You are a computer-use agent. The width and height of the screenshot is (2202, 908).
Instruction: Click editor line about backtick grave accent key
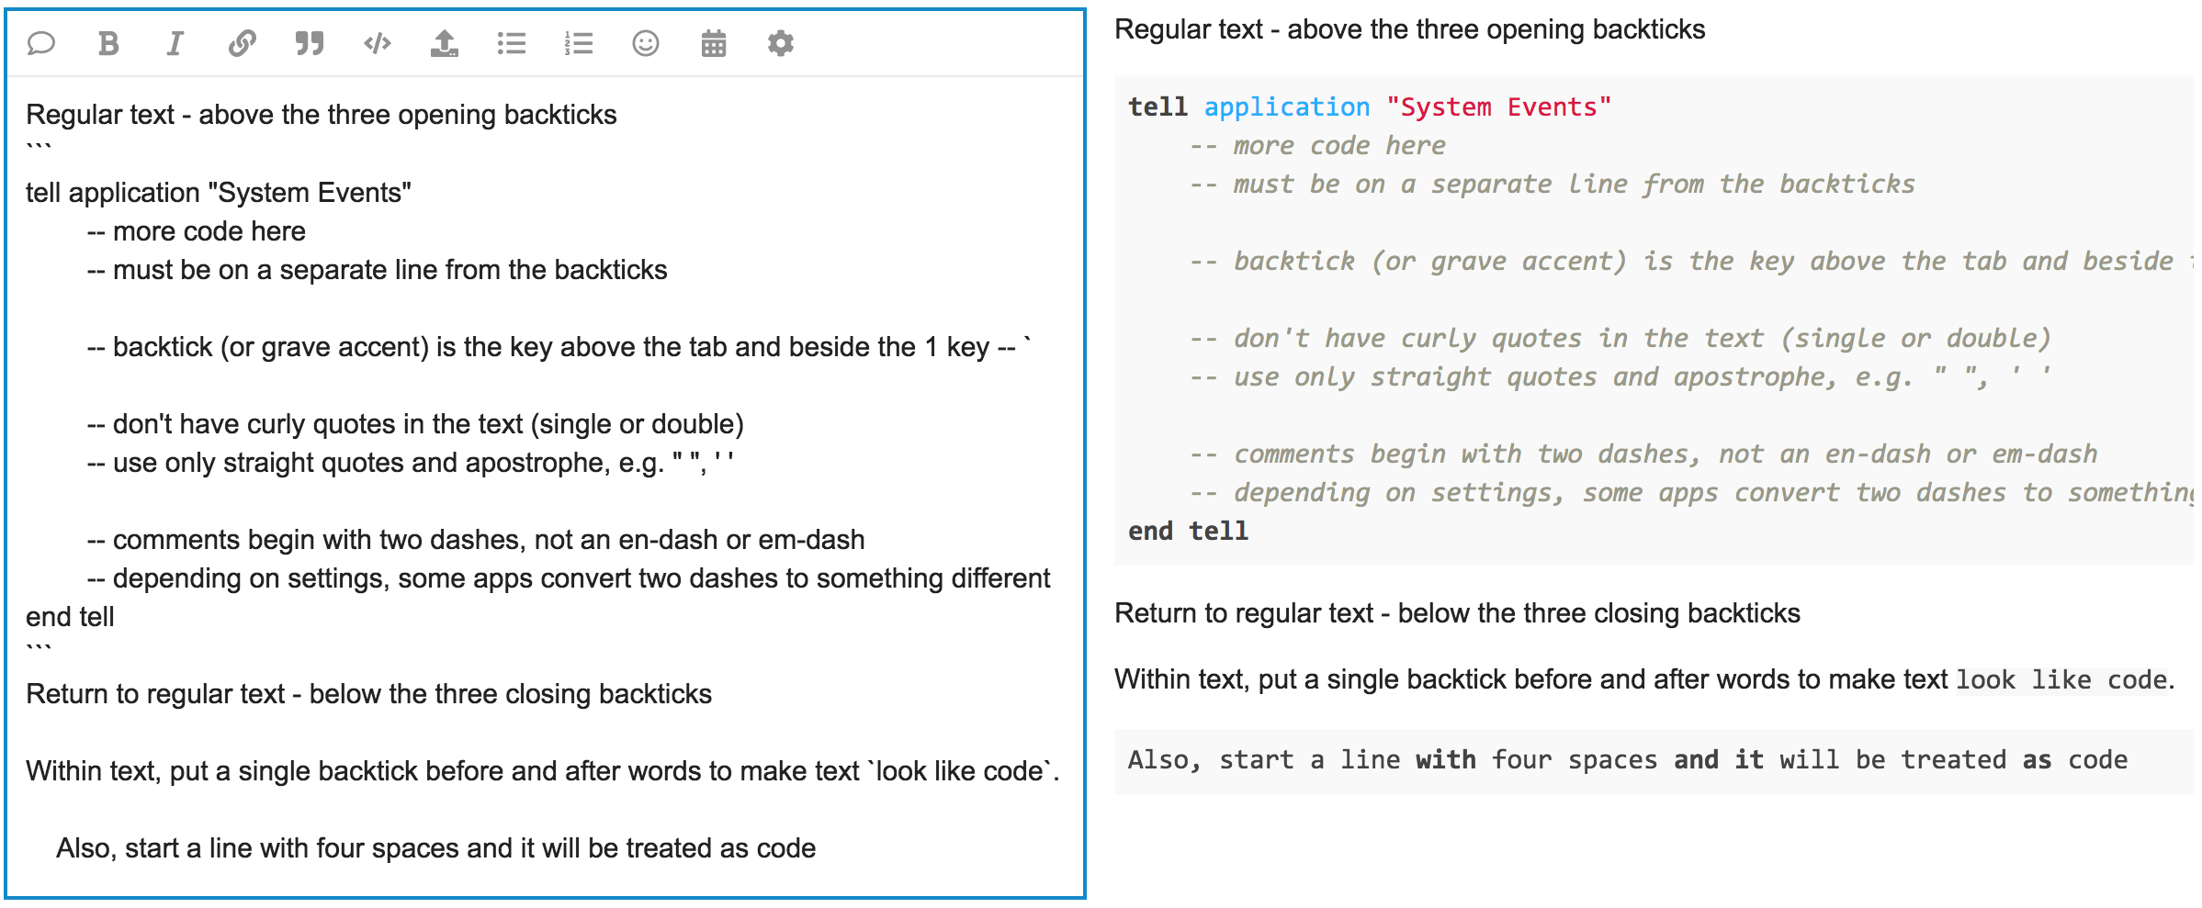tap(559, 347)
